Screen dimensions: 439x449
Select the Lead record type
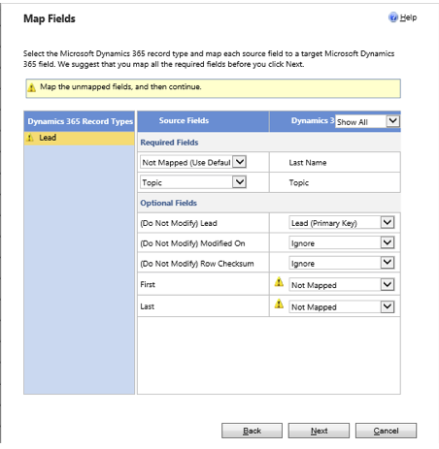(x=79, y=138)
